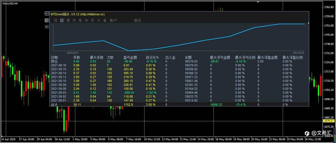Select the 2021.09.15 date row
The height and width of the screenshot is (143, 336).
(179, 69)
